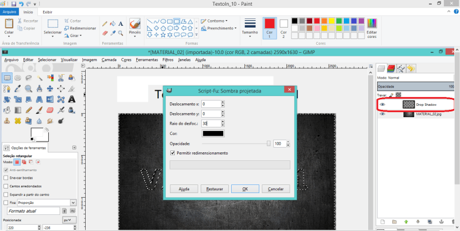Click the Redimensionar button
Viewport: 460px width, 231px height.
click(x=80, y=28)
